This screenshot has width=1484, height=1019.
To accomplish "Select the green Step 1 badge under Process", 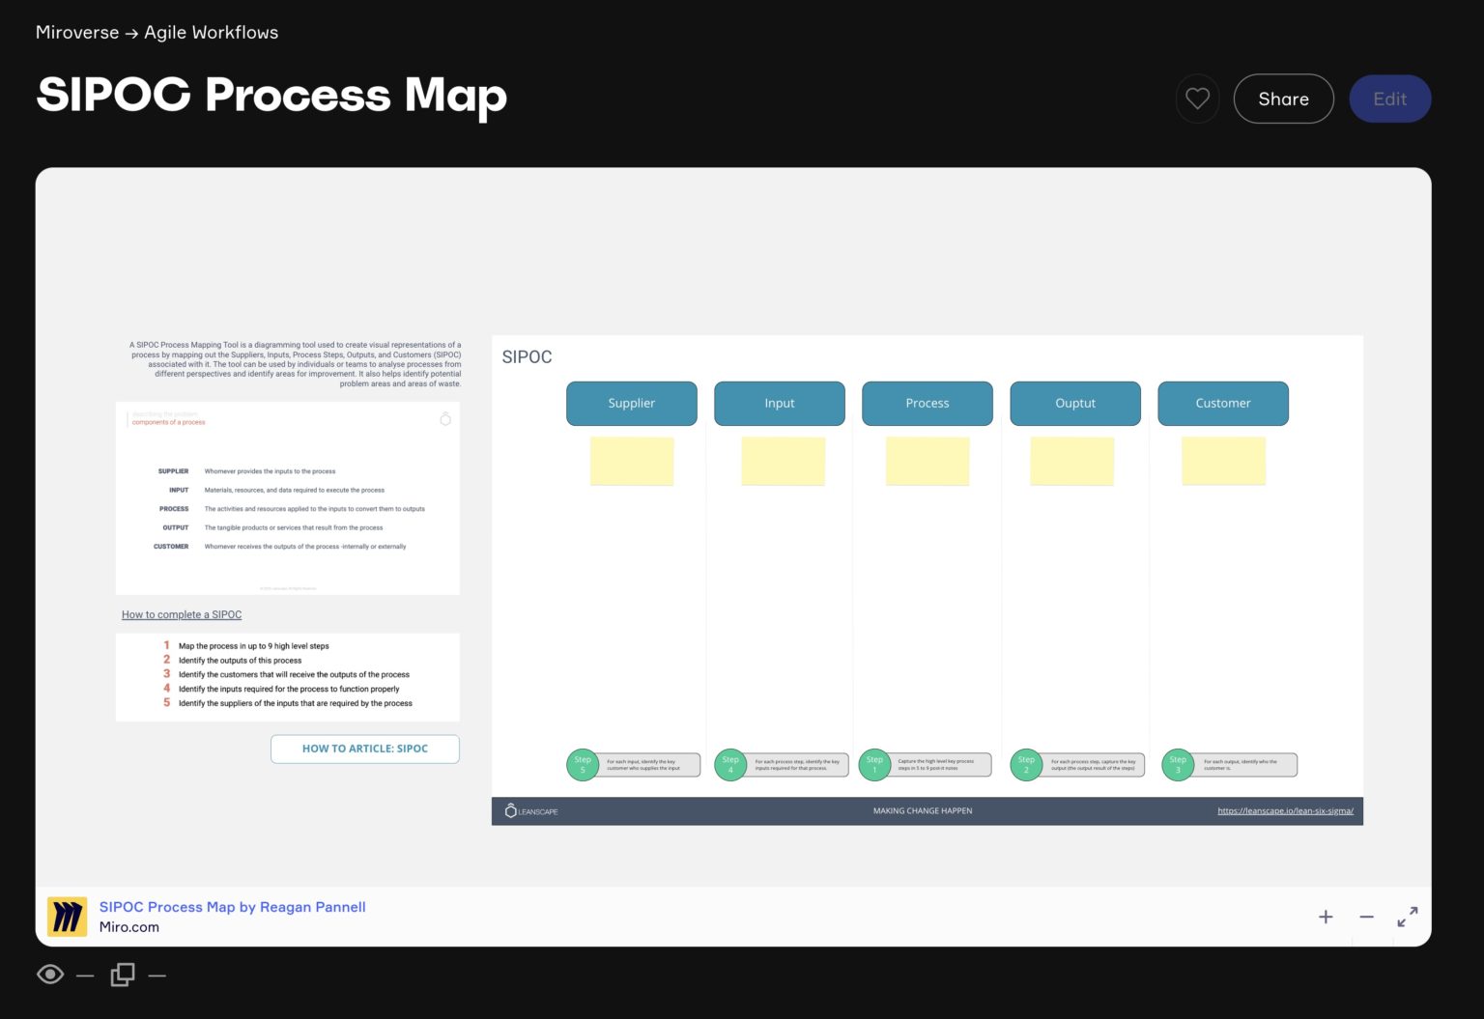I will click(874, 764).
